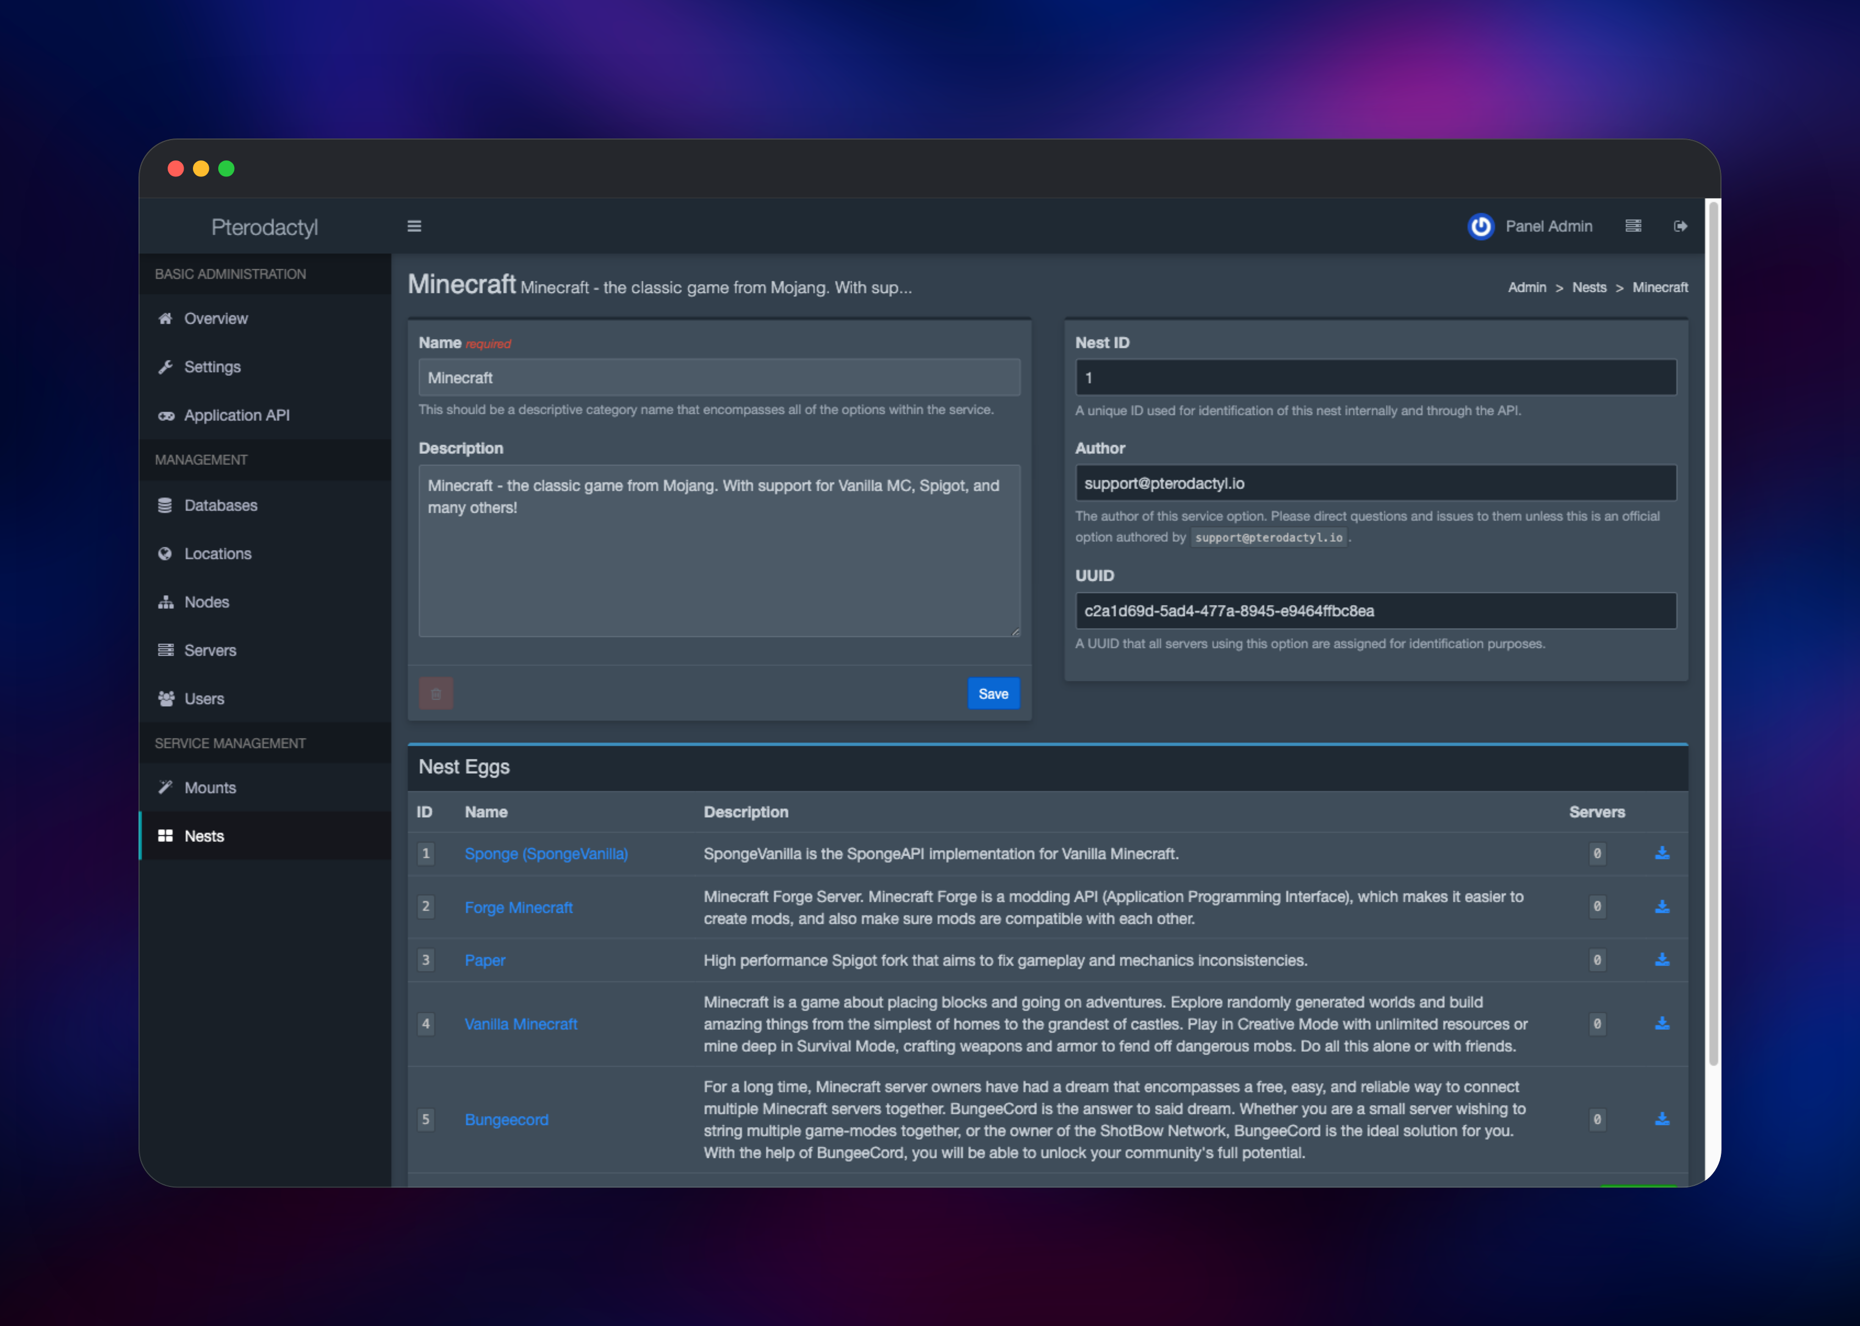Open Application API in the sidebar
The height and width of the screenshot is (1326, 1860).
pos(265,415)
